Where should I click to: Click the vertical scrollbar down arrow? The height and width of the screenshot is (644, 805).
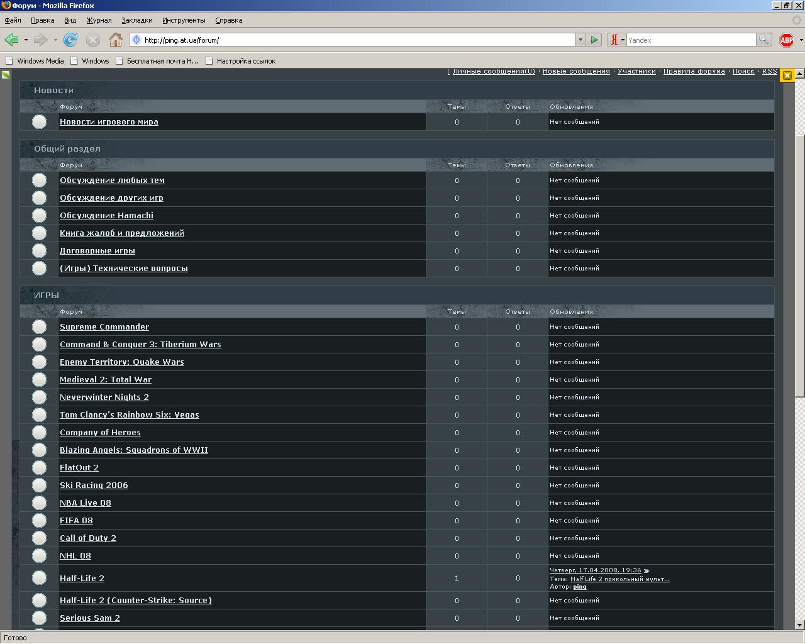[x=800, y=625]
